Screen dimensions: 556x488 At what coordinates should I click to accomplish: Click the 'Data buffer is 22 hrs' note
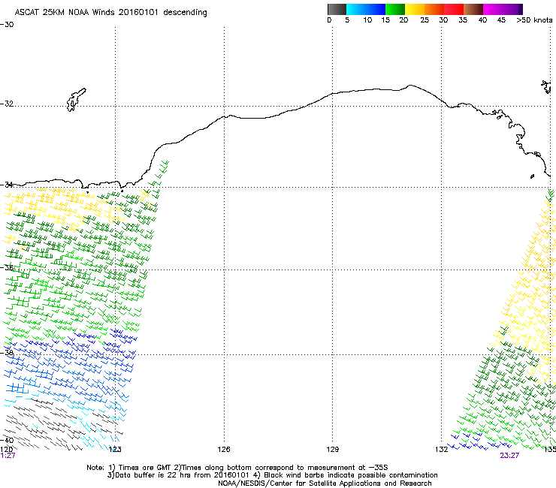(272, 475)
